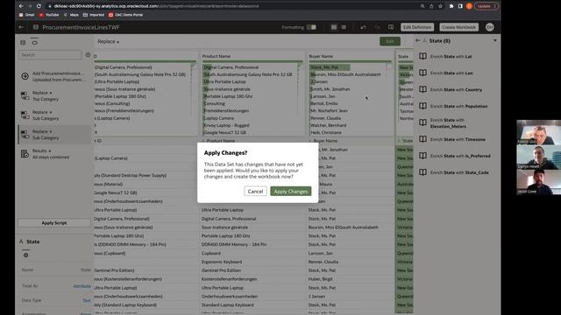Click the undo arrow in the header
The image size is (561, 315).
[363, 27]
